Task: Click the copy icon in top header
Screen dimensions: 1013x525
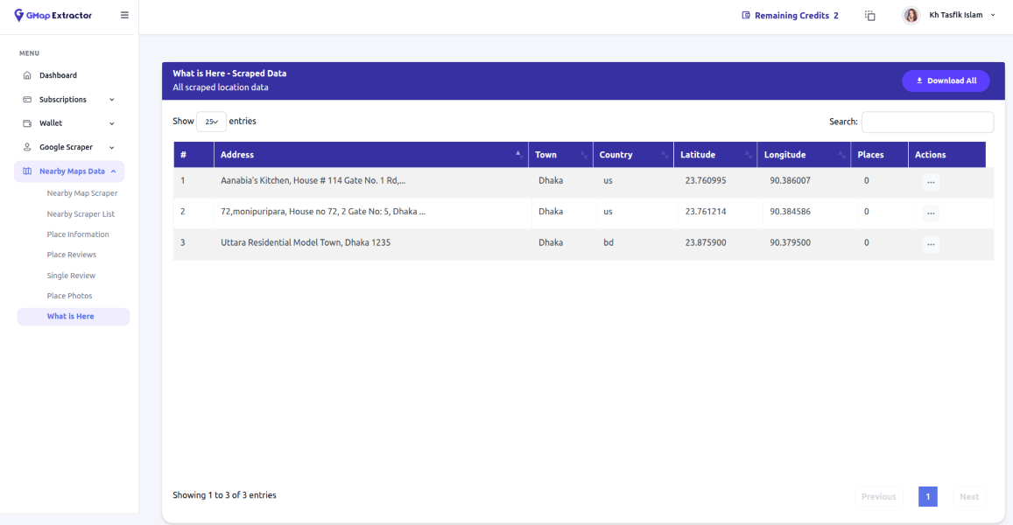Action: tap(870, 16)
